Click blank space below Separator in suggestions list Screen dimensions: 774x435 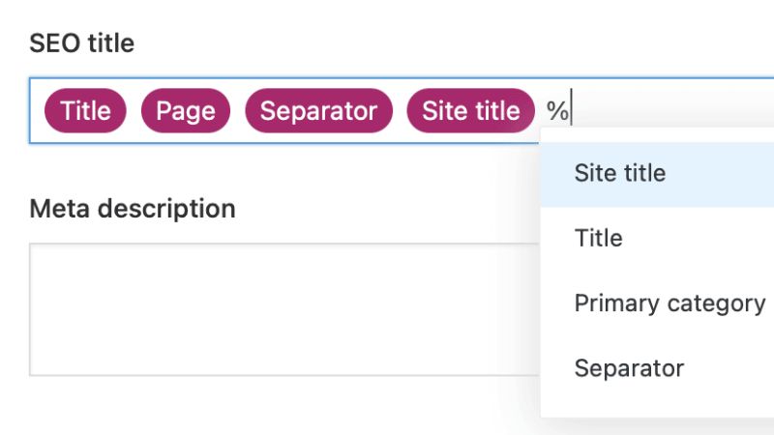click(x=658, y=406)
